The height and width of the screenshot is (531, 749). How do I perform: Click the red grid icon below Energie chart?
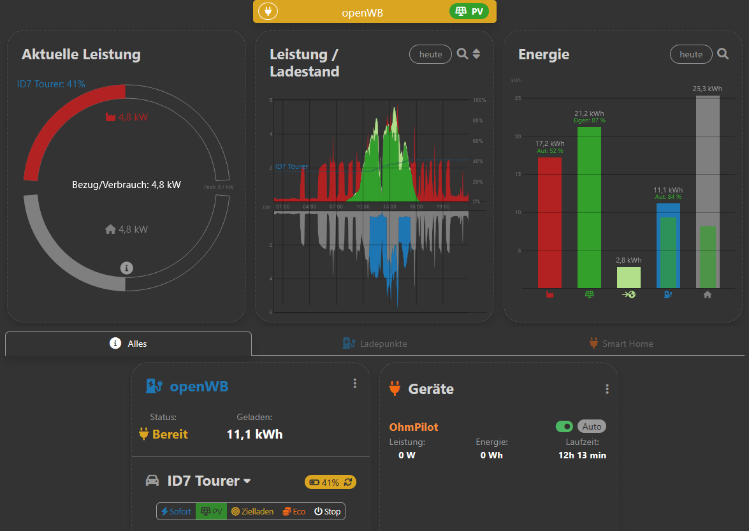pos(550,295)
